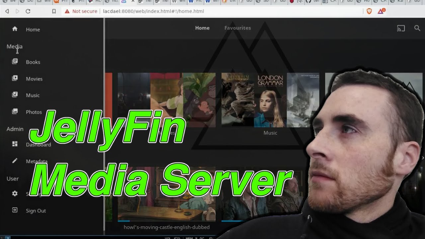Viewport: 425px width, 239px height.
Task: Click the browser address bar URL
Action: click(x=153, y=11)
